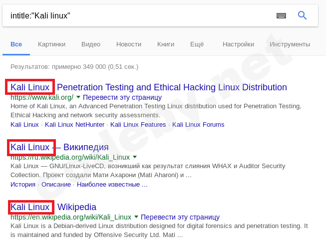Expand dropdown arrow next to kali.org URL

[78, 97]
